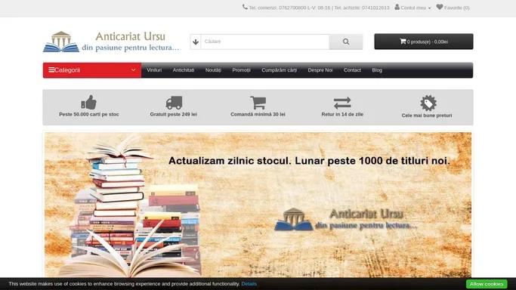
Task: Click the hamburger icon beside Categorii
Action: tap(51, 70)
